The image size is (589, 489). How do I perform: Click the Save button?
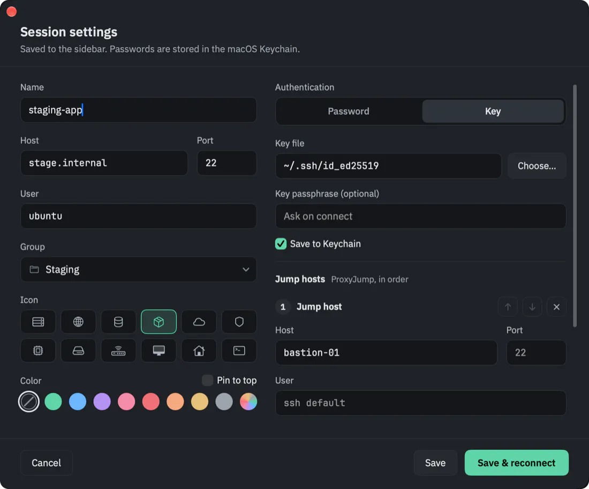pyautogui.click(x=435, y=463)
